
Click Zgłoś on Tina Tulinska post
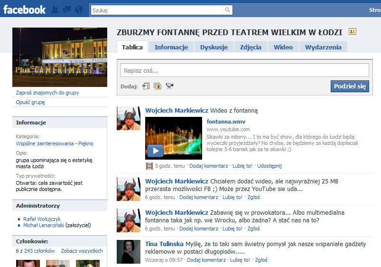pos(261,260)
